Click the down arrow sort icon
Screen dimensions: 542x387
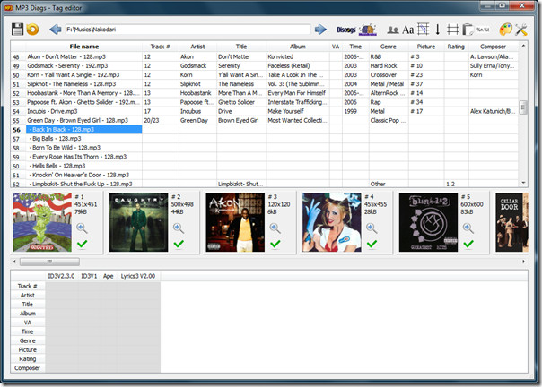pyautogui.click(x=438, y=30)
